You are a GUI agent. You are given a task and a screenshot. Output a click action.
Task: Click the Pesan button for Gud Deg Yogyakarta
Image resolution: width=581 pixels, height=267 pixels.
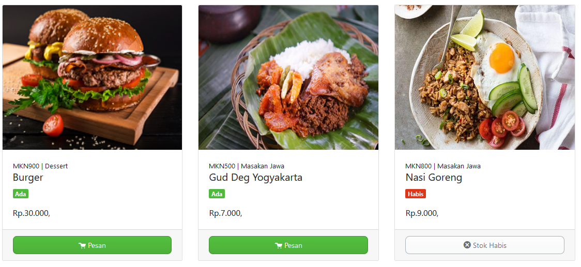tap(288, 245)
